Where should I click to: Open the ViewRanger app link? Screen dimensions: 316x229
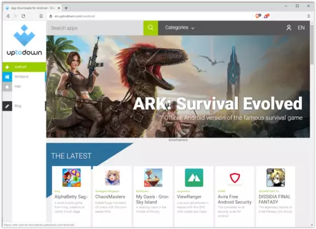pyautogui.click(x=189, y=197)
